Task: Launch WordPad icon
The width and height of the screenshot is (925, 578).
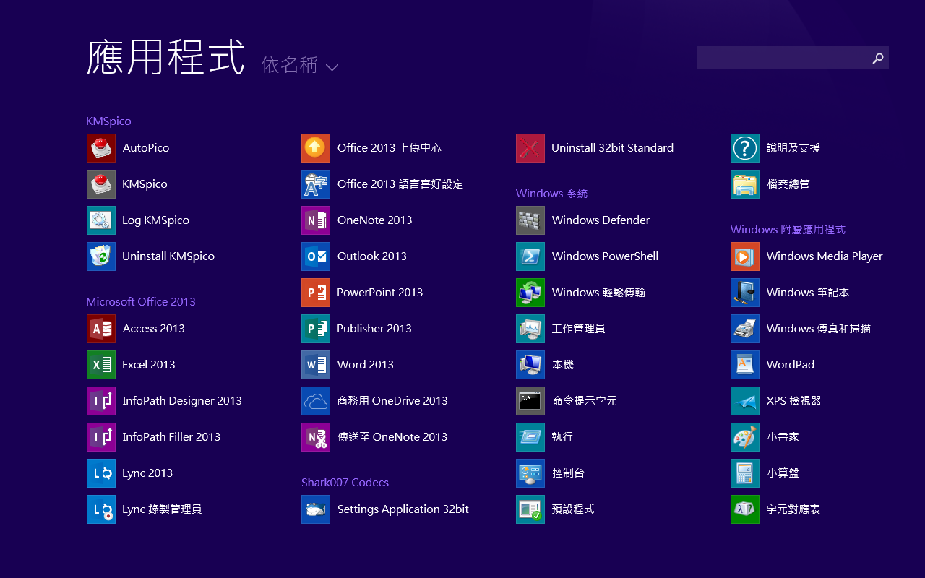Action: click(745, 365)
